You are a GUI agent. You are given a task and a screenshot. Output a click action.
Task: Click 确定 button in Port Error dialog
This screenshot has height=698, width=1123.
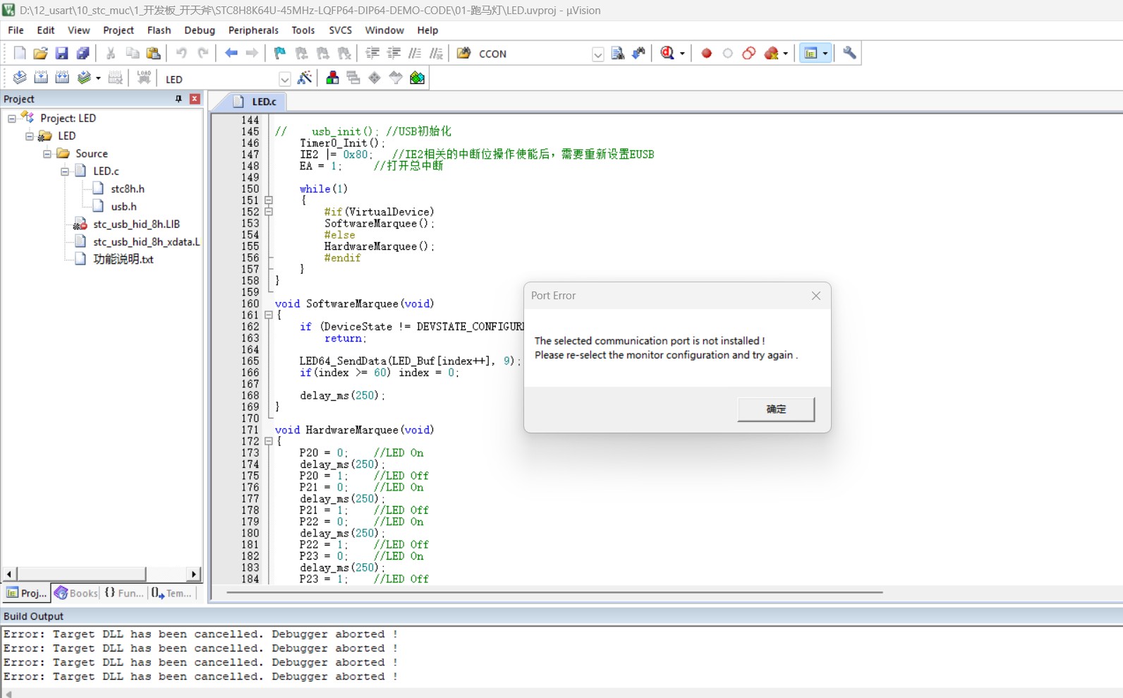tap(776, 409)
